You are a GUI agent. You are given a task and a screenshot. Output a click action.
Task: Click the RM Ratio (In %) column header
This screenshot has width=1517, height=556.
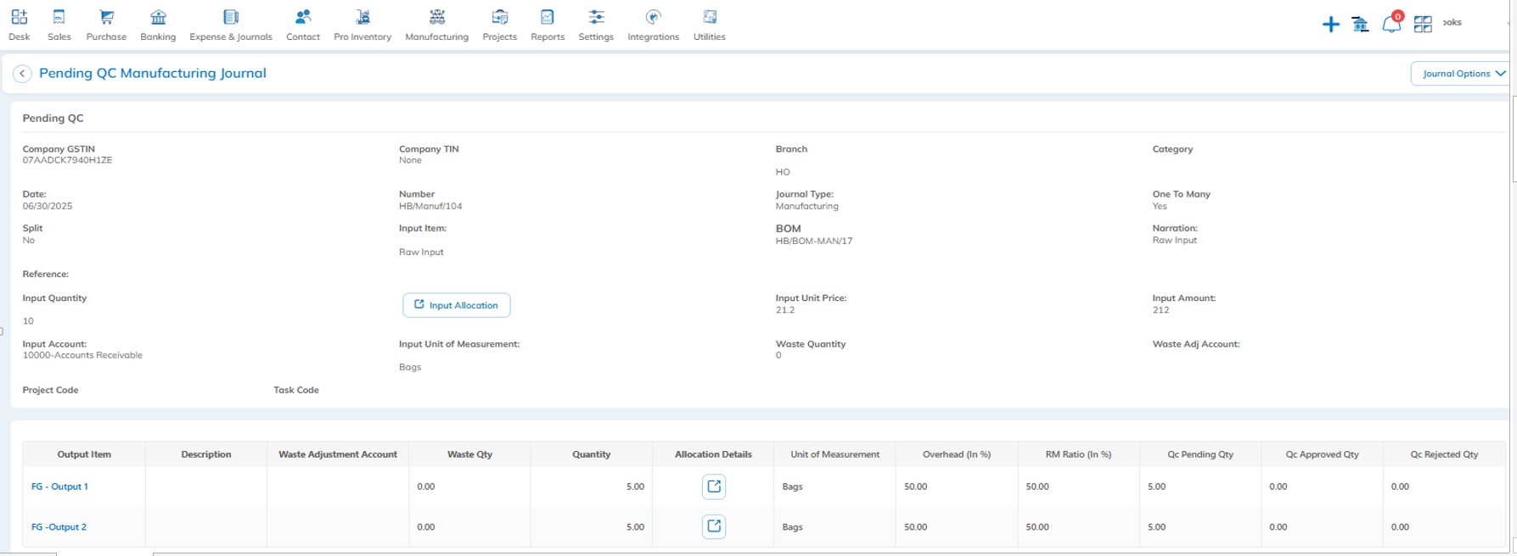point(1078,454)
